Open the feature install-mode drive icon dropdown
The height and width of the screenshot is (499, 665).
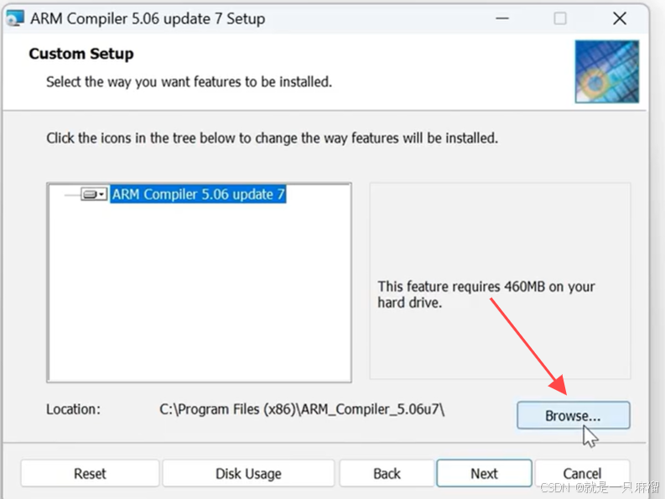94,195
